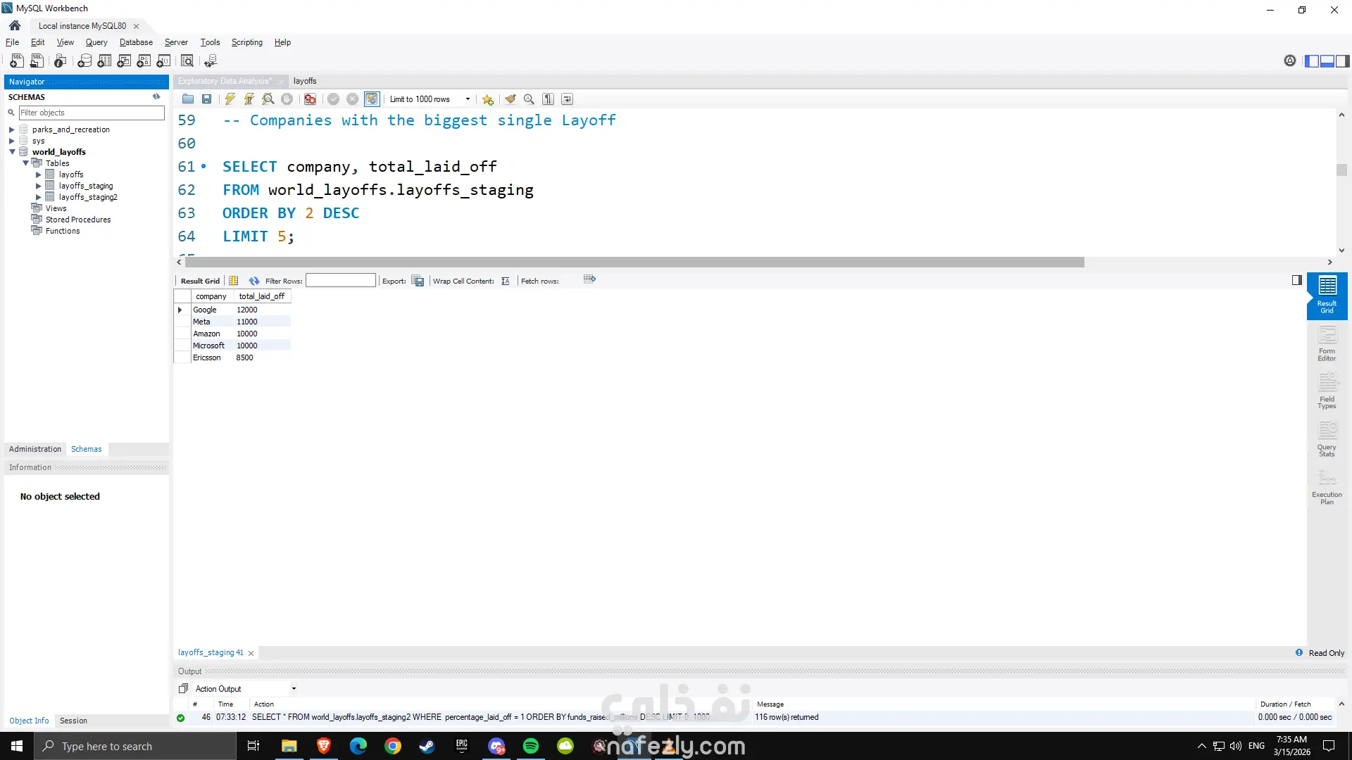Toggle wrap cell content button

(505, 281)
